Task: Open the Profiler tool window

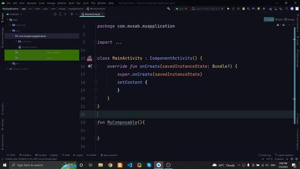Action: [91, 155]
